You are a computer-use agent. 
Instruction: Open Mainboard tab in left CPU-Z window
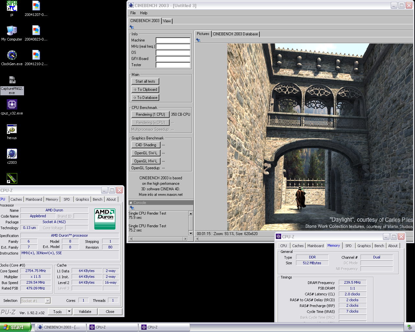(34, 199)
